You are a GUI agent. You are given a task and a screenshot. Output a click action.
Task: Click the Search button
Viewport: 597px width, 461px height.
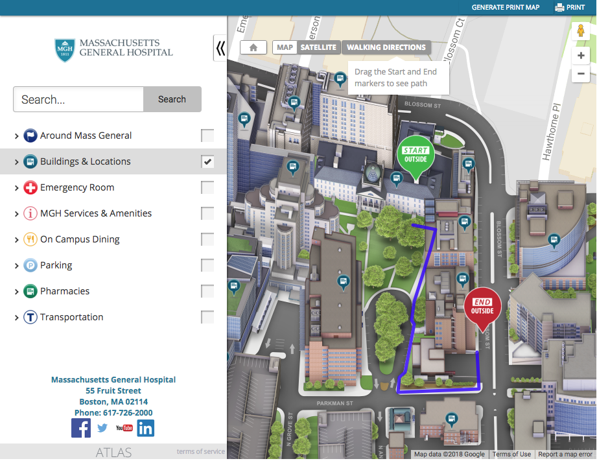172,99
